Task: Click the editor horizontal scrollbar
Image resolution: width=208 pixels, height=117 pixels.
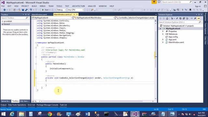Action: point(92,101)
